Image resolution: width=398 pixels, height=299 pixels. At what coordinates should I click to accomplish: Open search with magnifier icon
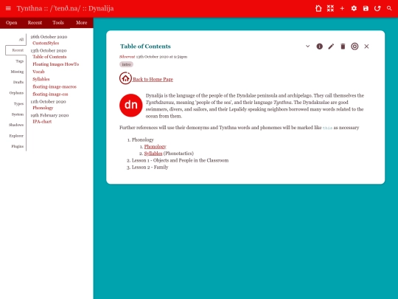coord(389,8)
